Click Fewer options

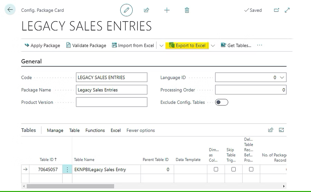(141, 130)
